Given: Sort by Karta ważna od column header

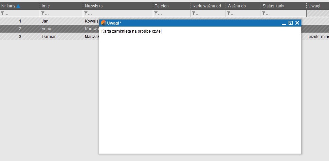Looking at the screenshot, I should tap(208, 6).
